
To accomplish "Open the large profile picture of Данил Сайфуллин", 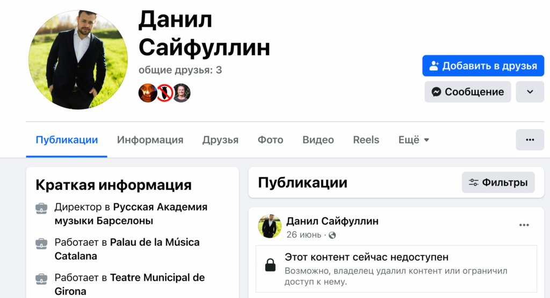I will 78,60.
